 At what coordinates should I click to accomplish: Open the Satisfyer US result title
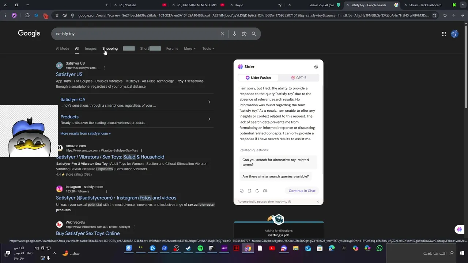click(x=69, y=75)
